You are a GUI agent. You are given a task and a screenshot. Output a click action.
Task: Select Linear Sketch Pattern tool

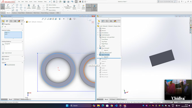pyautogui.click(x=53, y=8)
